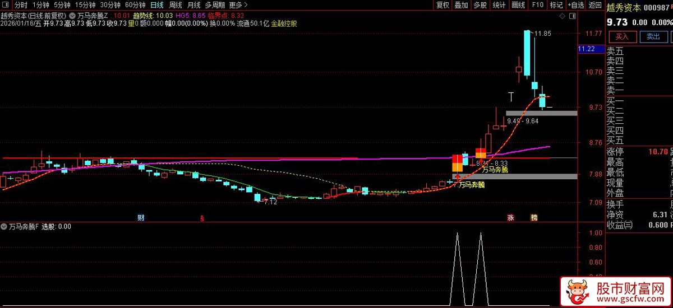Viewport: 673px width, 308px height.
Task: Open the 统计 statistics tool
Action: 499,5
